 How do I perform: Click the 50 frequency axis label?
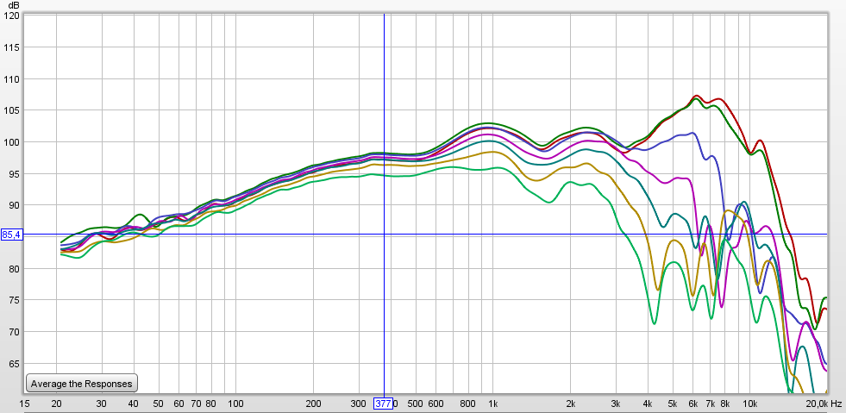tap(158, 404)
